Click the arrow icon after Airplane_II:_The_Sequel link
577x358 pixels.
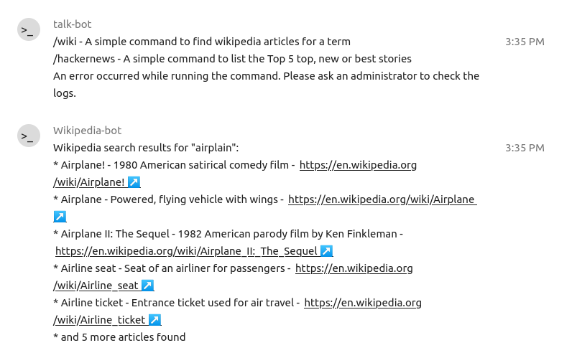(326, 251)
